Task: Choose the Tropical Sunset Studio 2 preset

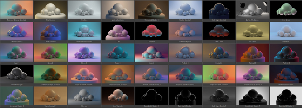Action: [x=118, y=74]
